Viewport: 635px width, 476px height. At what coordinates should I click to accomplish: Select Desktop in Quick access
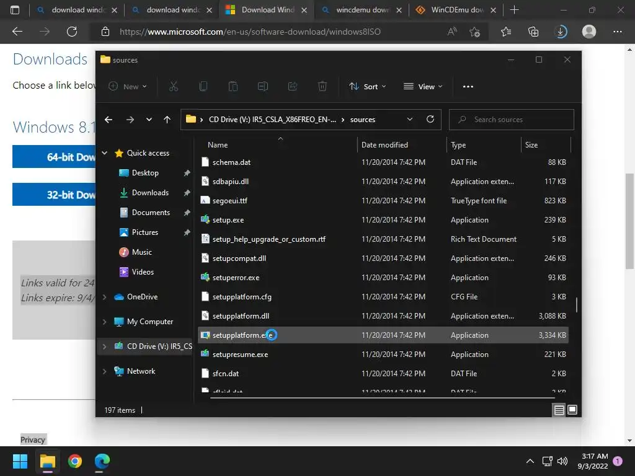click(x=145, y=173)
